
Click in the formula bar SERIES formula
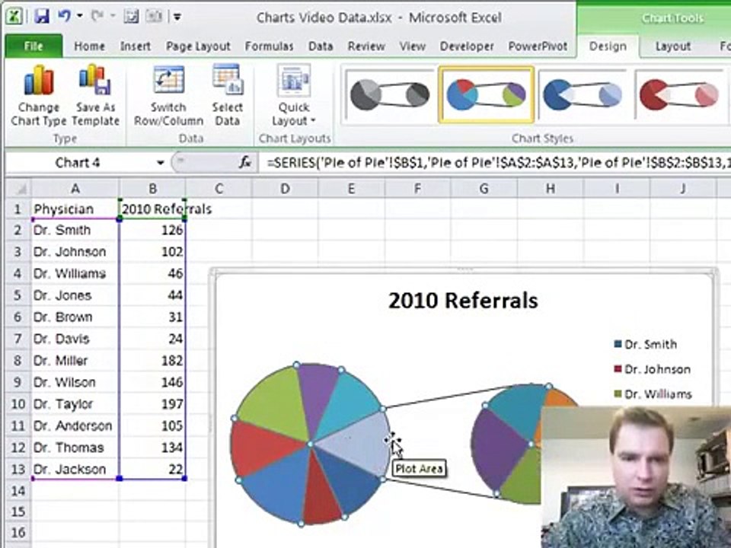click(495, 163)
